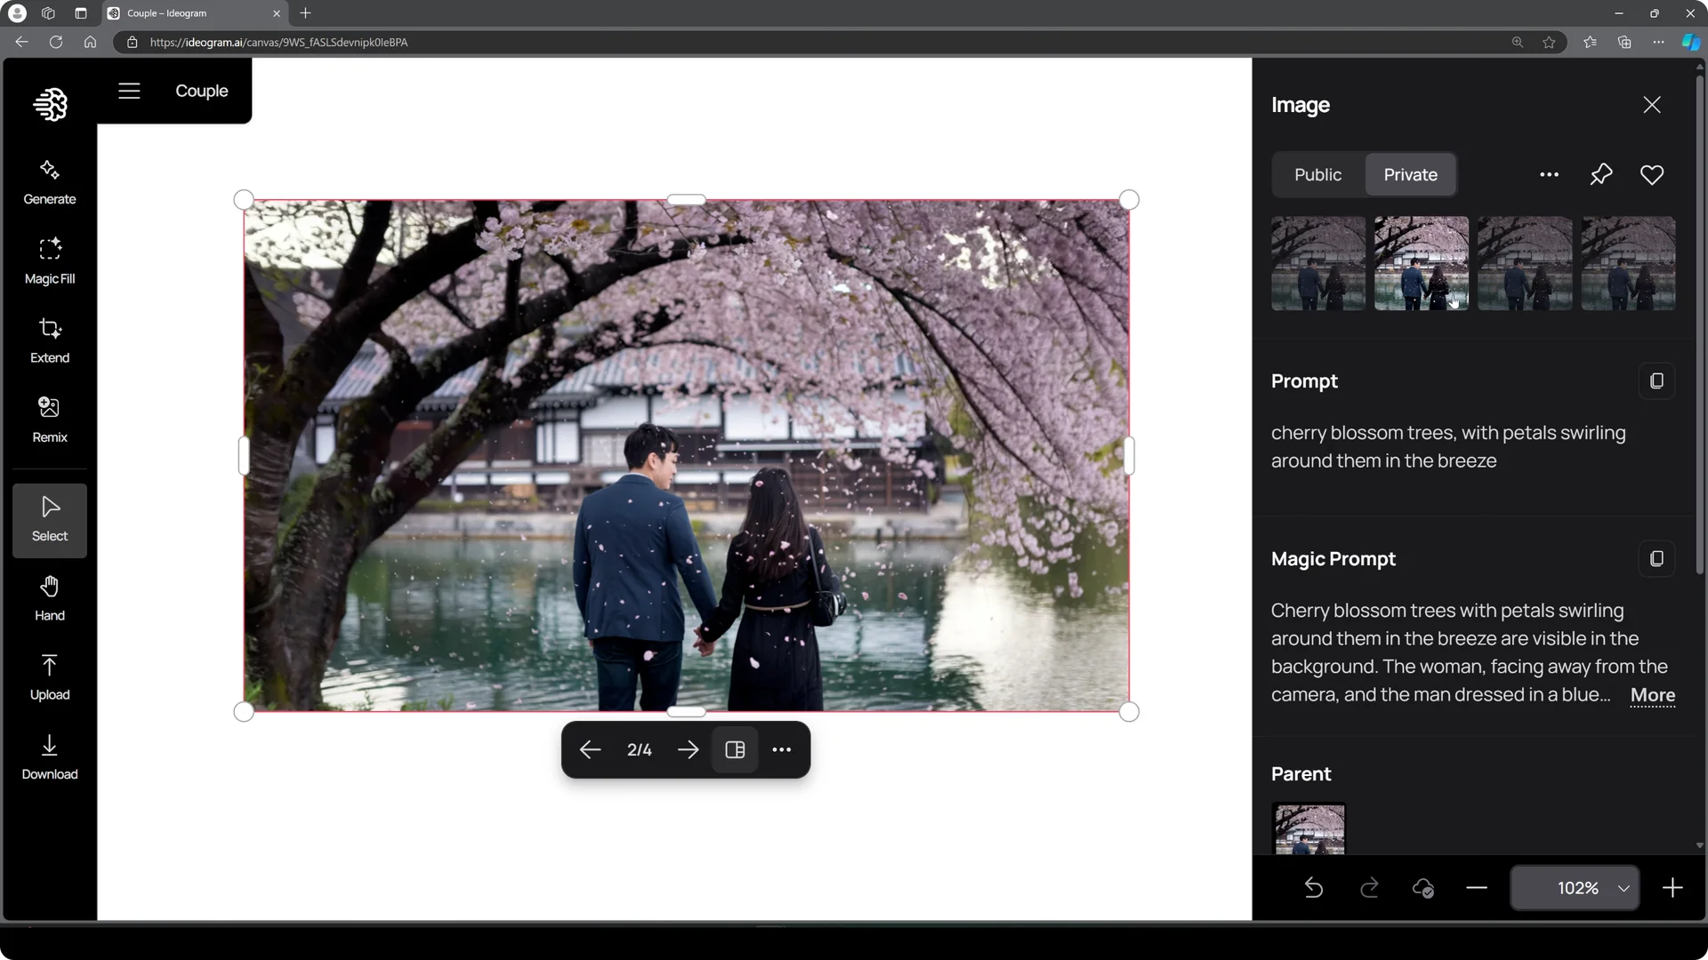Select the Generate tool

click(49, 180)
